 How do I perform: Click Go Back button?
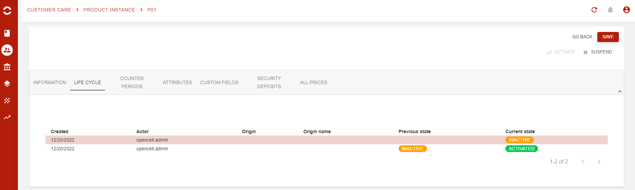(x=582, y=37)
